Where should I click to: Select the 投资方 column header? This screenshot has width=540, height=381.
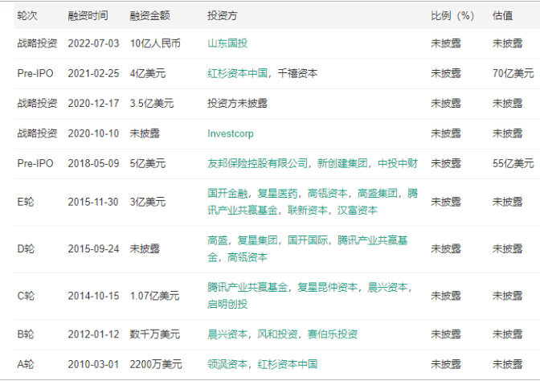coord(222,15)
